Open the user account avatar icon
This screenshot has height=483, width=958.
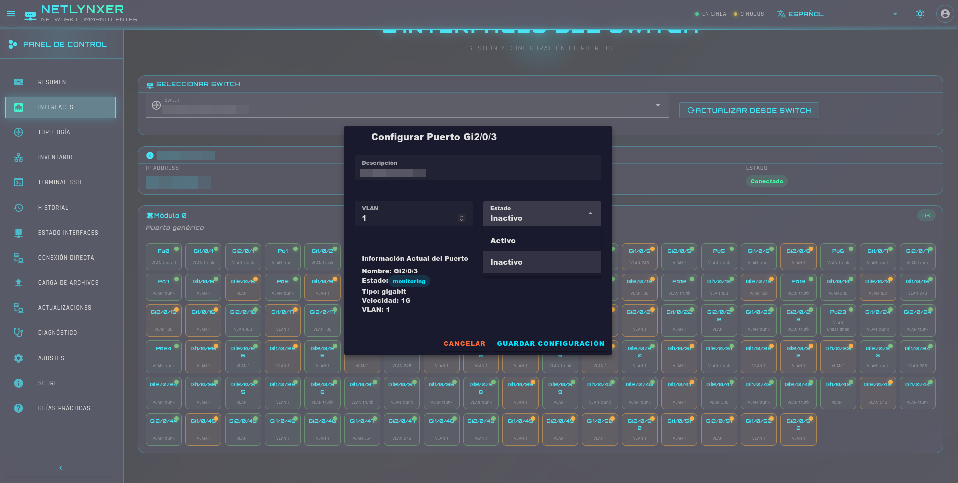click(945, 14)
